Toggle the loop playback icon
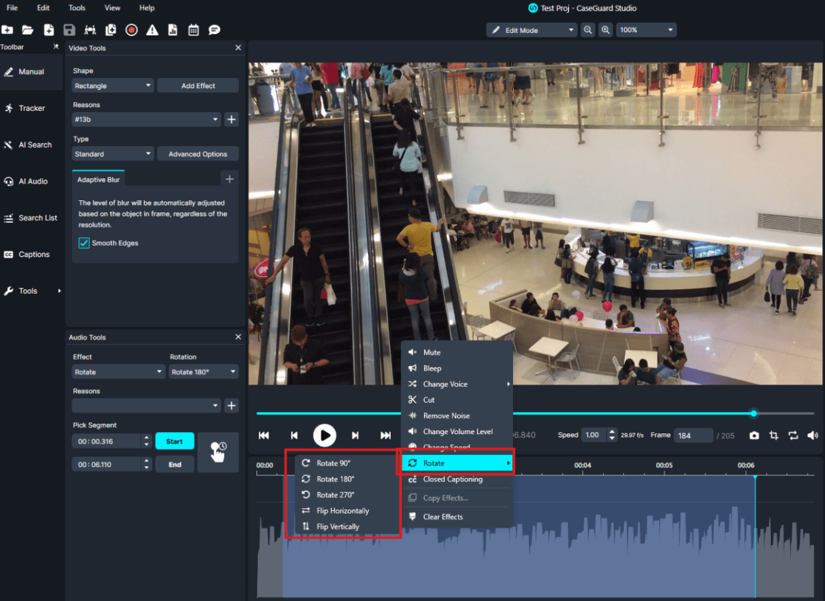This screenshot has width=825, height=601. pos(793,435)
